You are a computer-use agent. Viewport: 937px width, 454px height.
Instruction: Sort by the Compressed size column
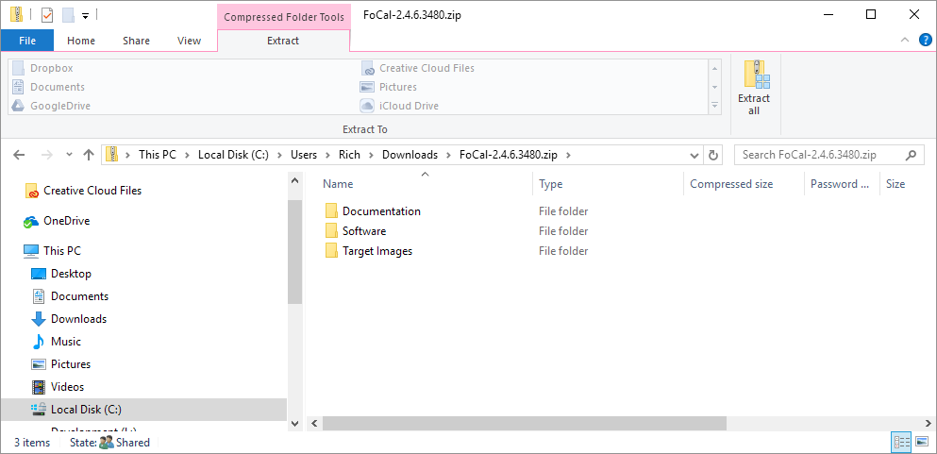coord(731,184)
